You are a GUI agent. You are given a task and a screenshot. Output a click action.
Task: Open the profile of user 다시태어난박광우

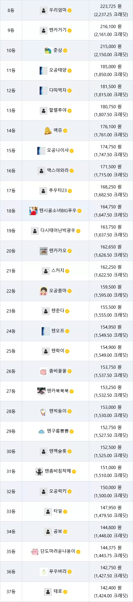click(x=58, y=231)
